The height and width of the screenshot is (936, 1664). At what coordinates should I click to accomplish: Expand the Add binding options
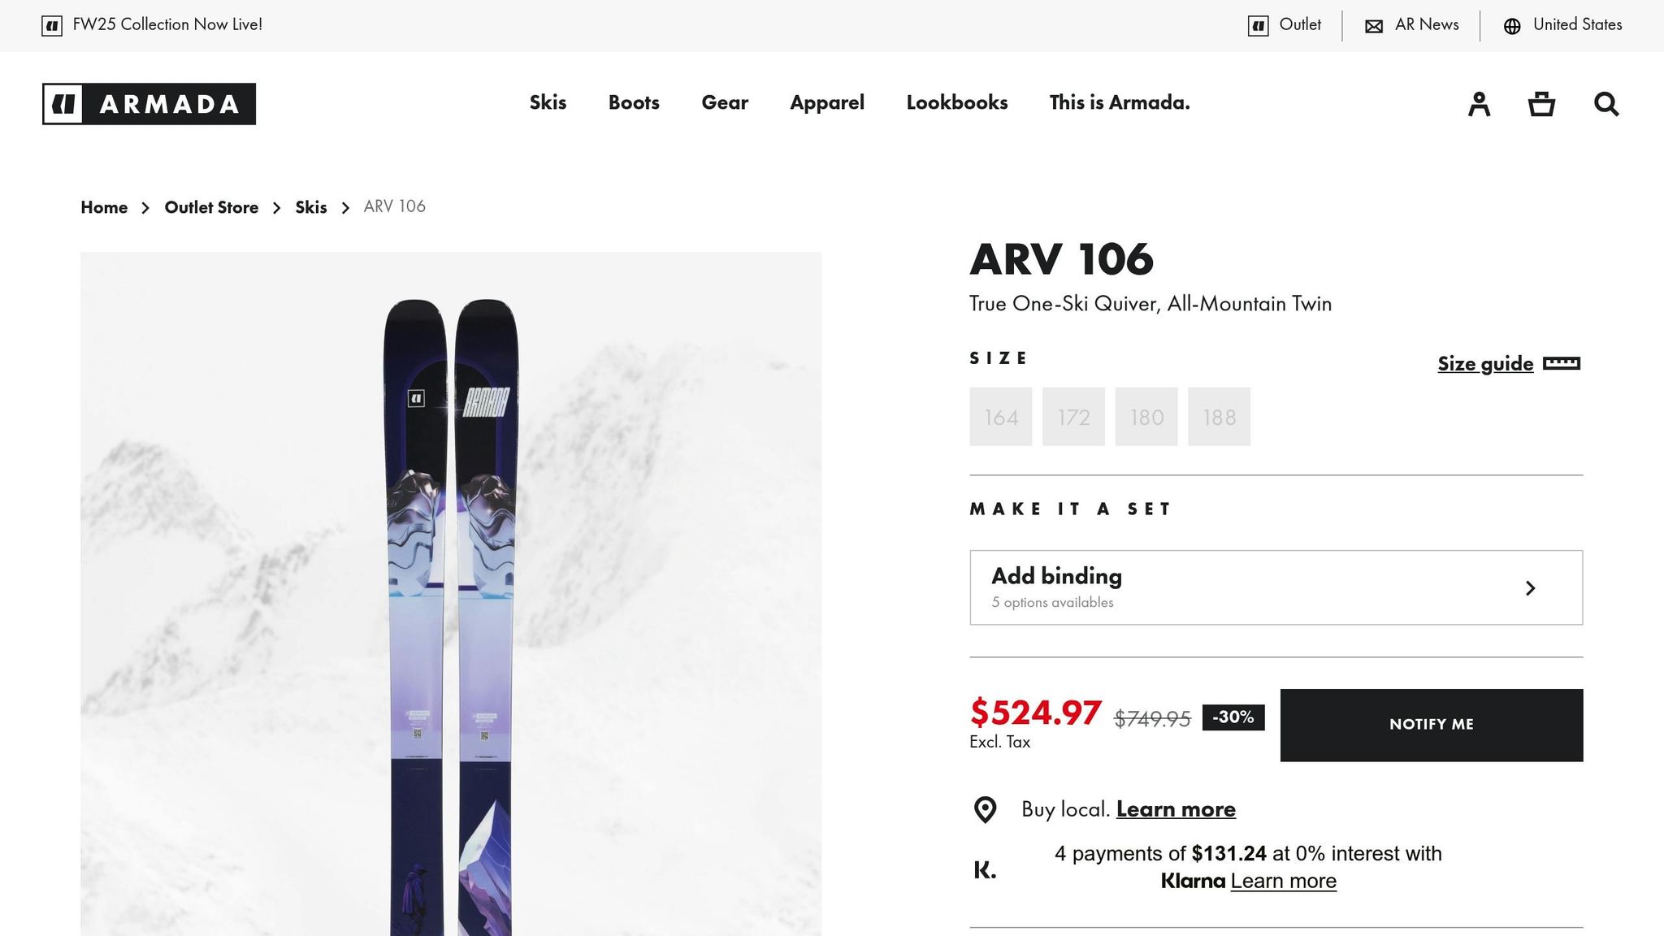pyautogui.click(x=1276, y=587)
